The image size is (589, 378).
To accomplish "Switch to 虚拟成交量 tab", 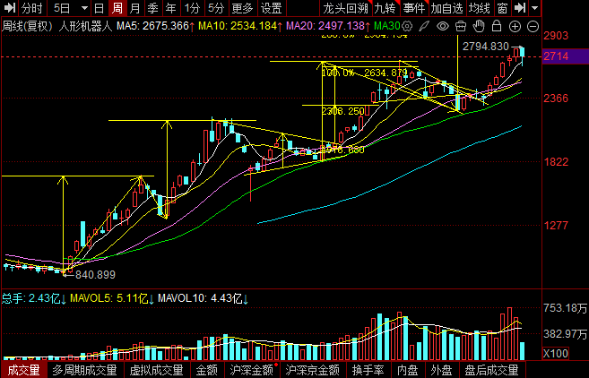I will point(156,370).
